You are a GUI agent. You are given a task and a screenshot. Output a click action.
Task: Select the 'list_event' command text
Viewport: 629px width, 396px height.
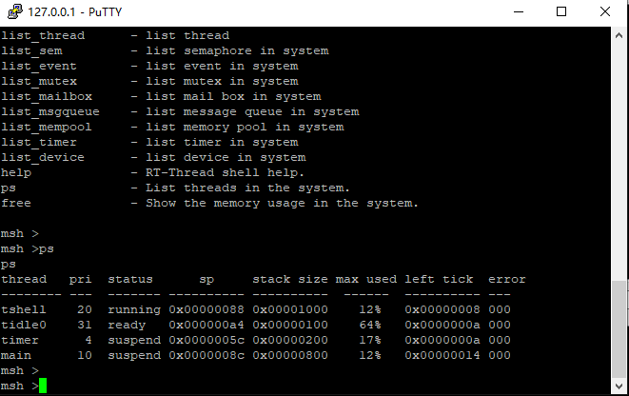38,67
